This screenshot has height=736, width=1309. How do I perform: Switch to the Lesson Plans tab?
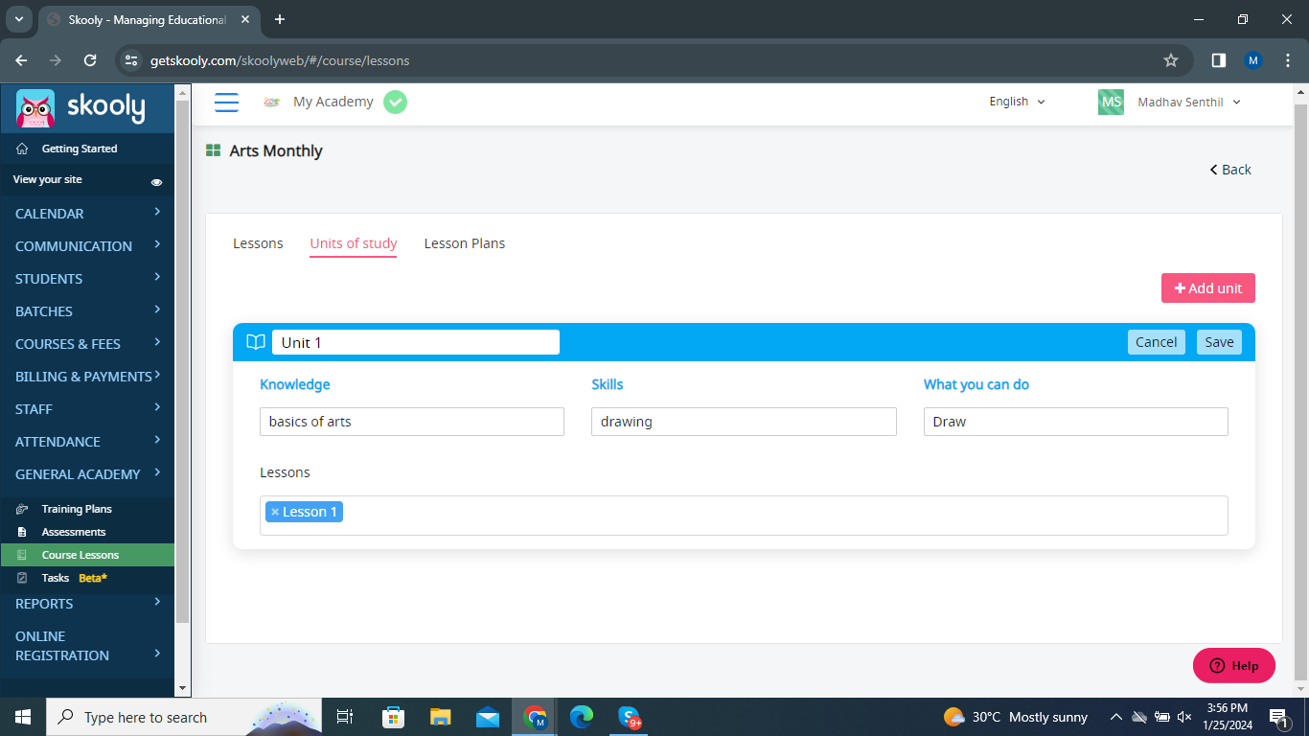tap(465, 243)
